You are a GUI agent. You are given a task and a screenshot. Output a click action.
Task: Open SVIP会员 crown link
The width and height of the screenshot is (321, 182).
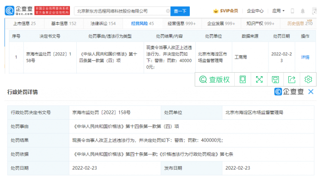225,11
